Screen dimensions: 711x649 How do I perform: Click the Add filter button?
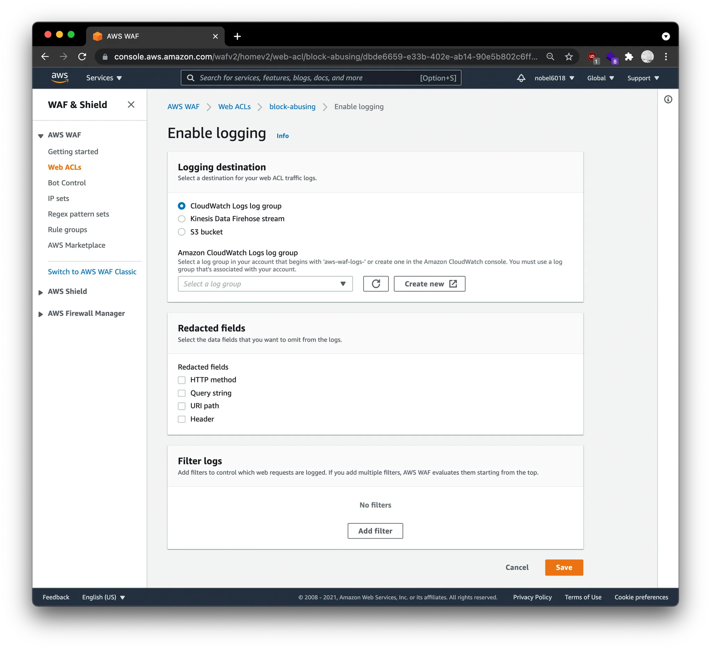(375, 531)
